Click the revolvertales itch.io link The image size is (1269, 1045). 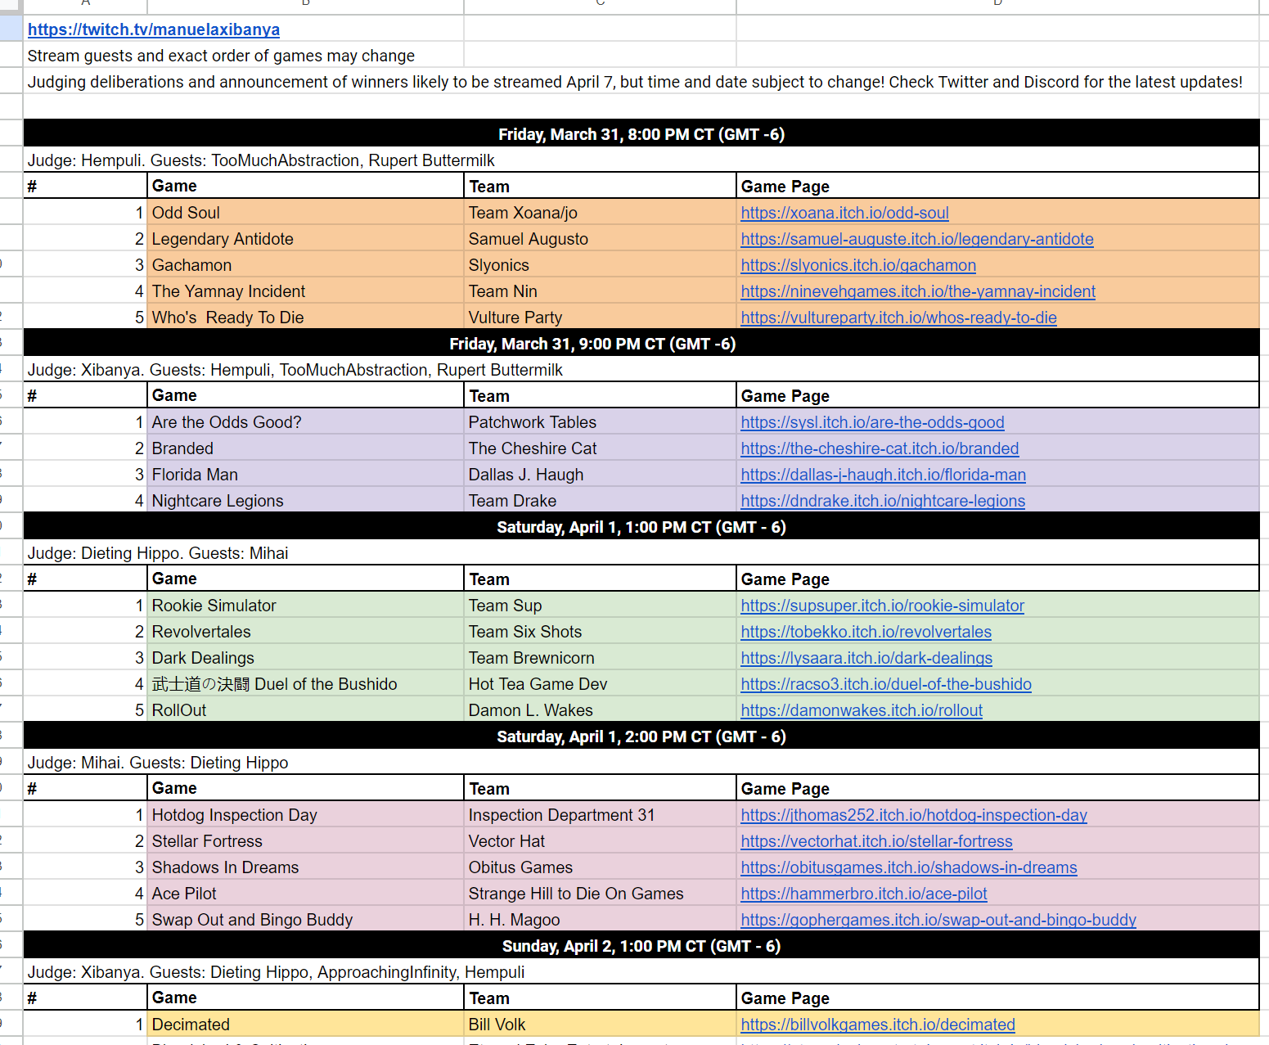[866, 633]
